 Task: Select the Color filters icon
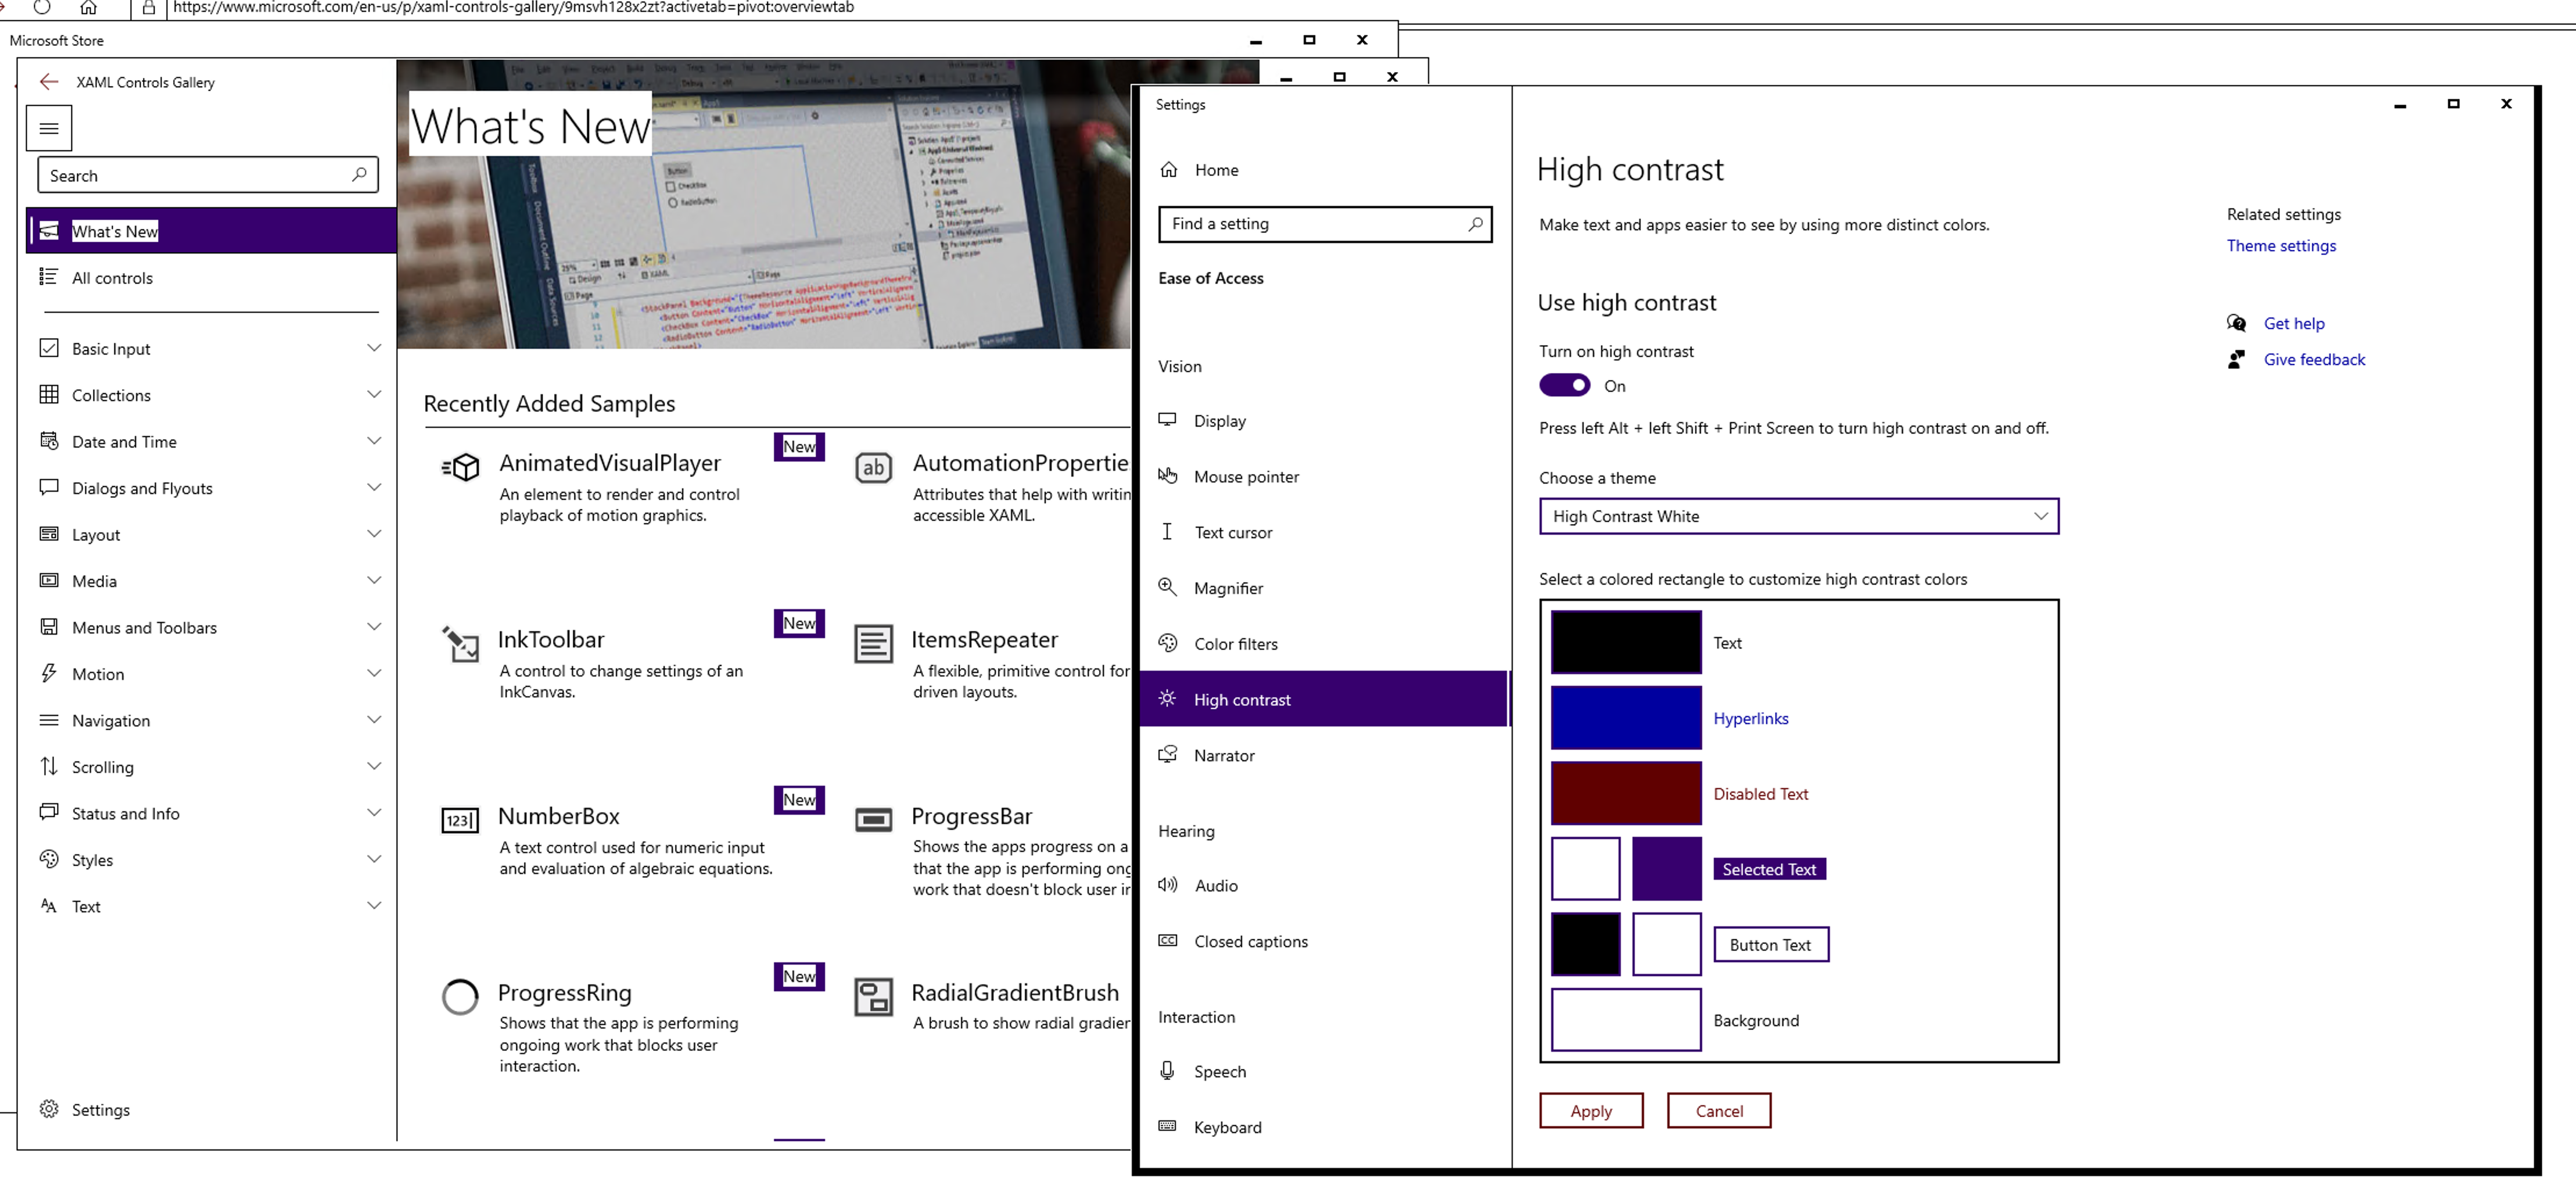(x=1168, y=643)
